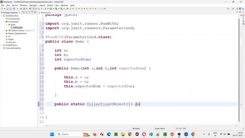Click the editor horizontal scrollbar right arrow
The image size is (245, 138).
[x=236, y=125]
